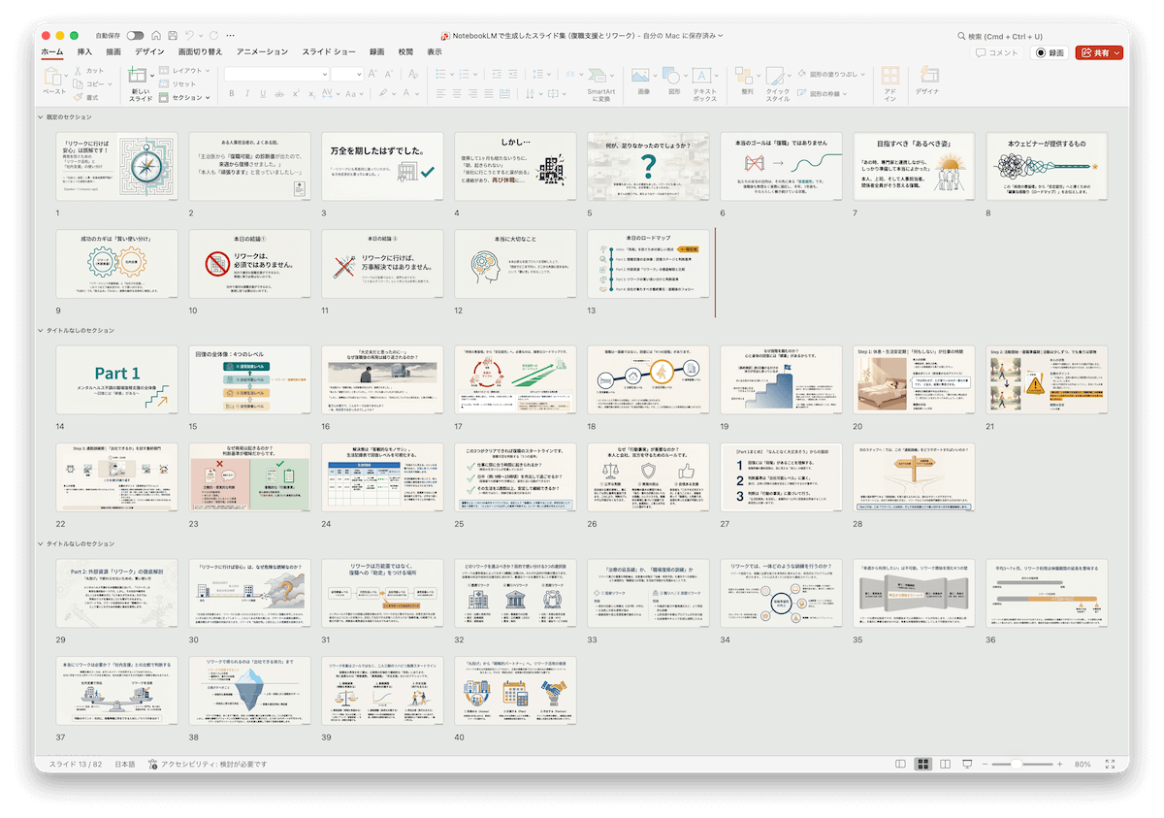Click the 新しいスライド (New Slide) icon

pyautogui.click(x=140, y=78)
